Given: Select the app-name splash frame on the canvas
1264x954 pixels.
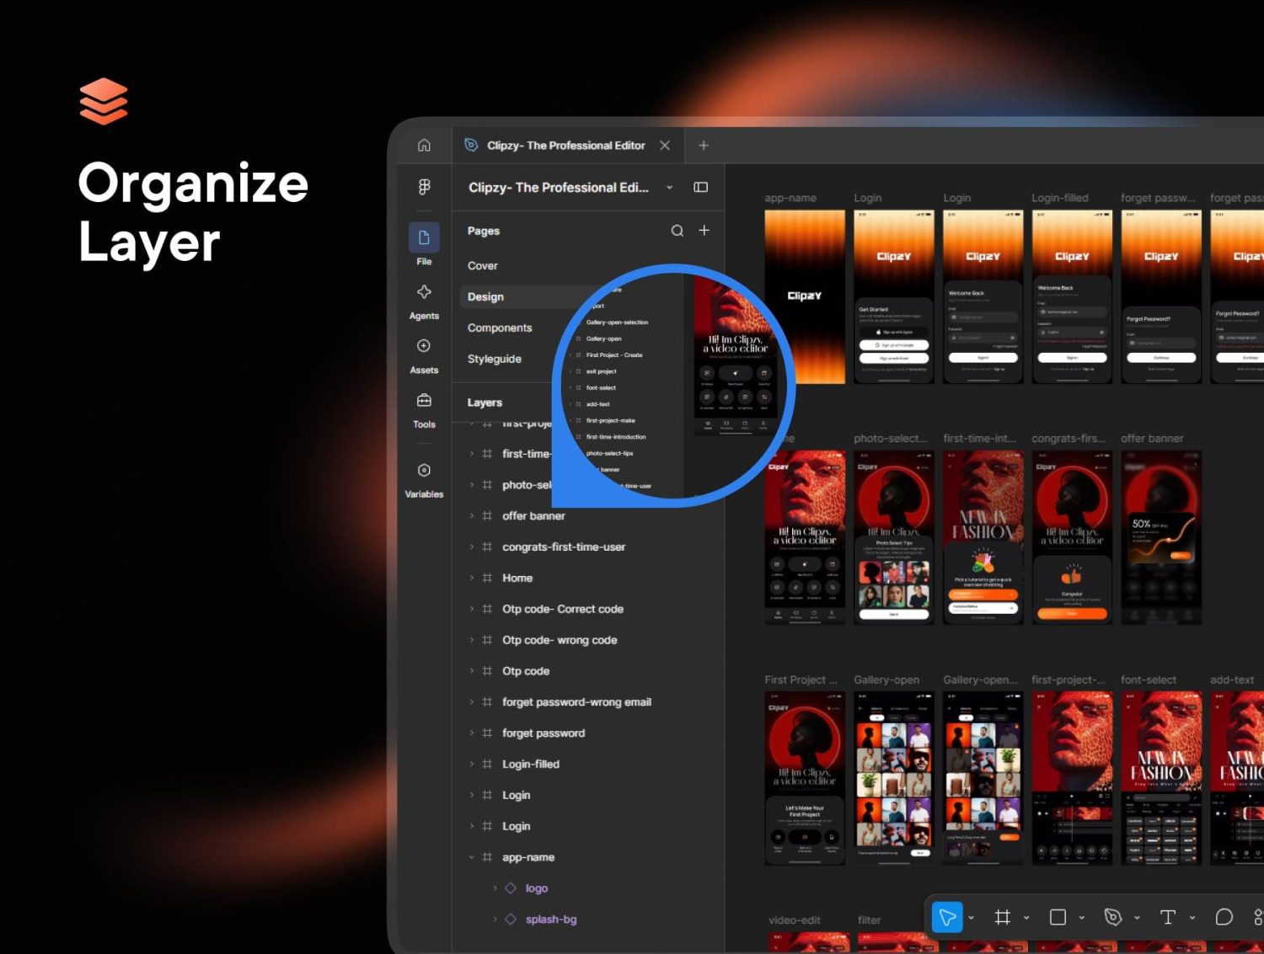Looking at the screenshot, I should (805, 296).
